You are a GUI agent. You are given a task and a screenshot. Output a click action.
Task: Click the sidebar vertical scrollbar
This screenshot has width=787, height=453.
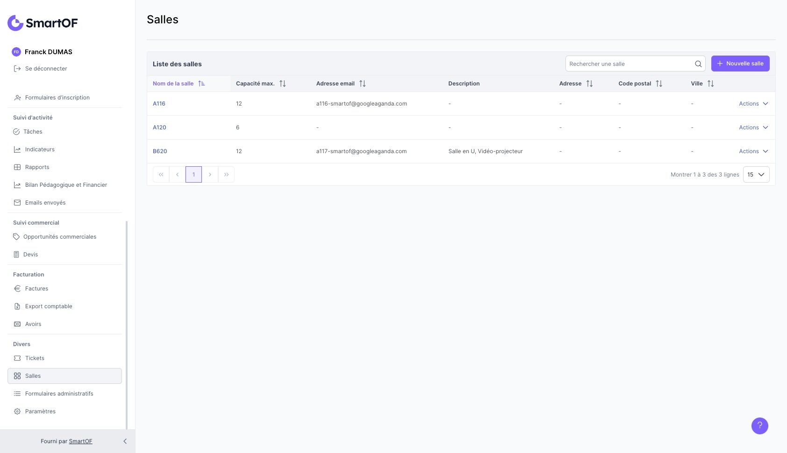(x=127, y=325)
